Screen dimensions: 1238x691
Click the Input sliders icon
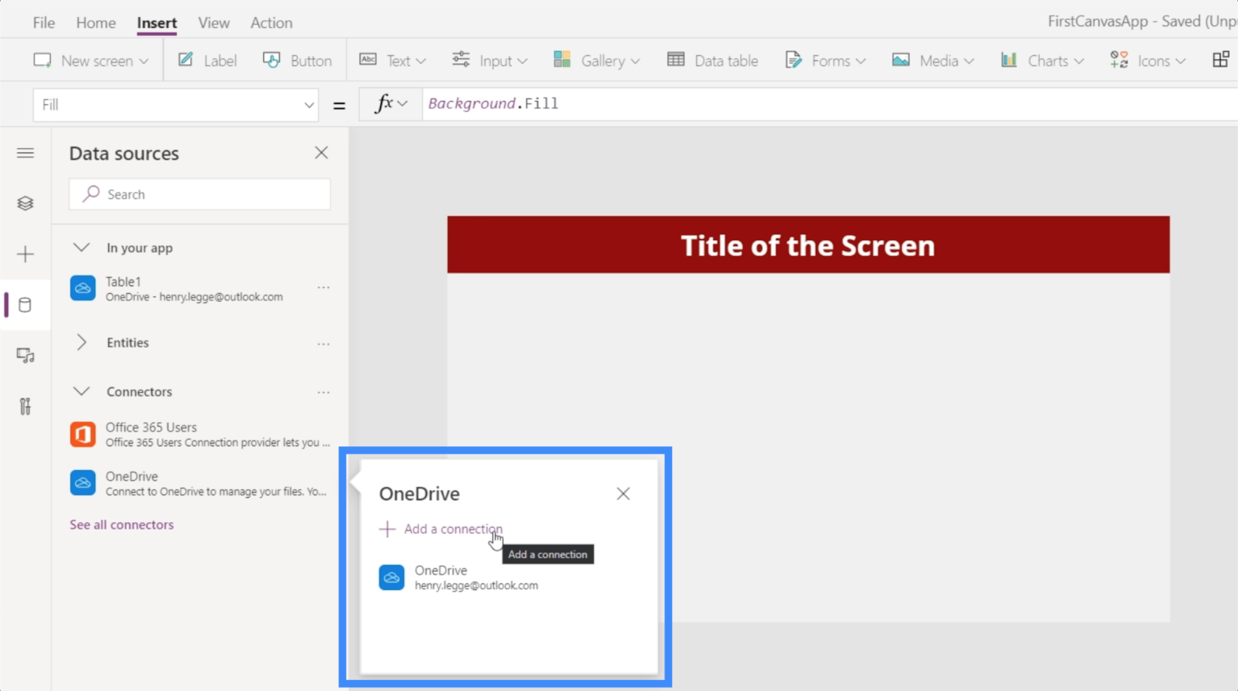coord(461,59)
